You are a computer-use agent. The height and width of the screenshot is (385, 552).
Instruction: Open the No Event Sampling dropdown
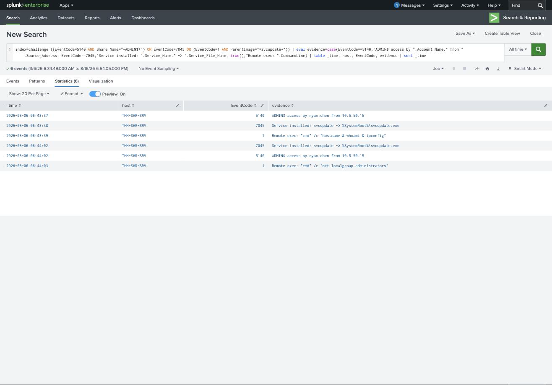[158, 69]
